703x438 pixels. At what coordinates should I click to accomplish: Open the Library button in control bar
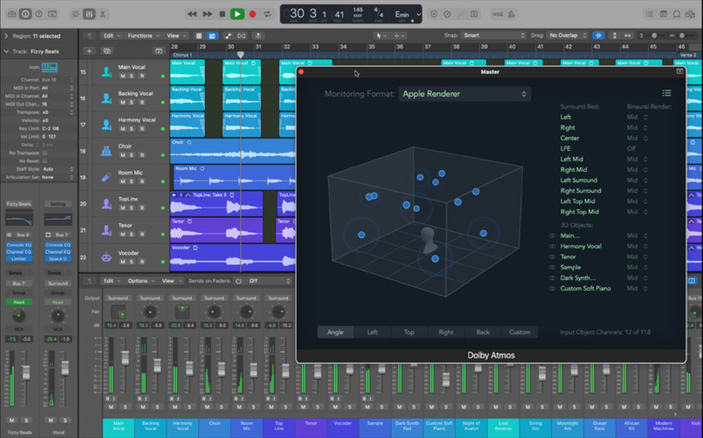click(x=12, y=14)
